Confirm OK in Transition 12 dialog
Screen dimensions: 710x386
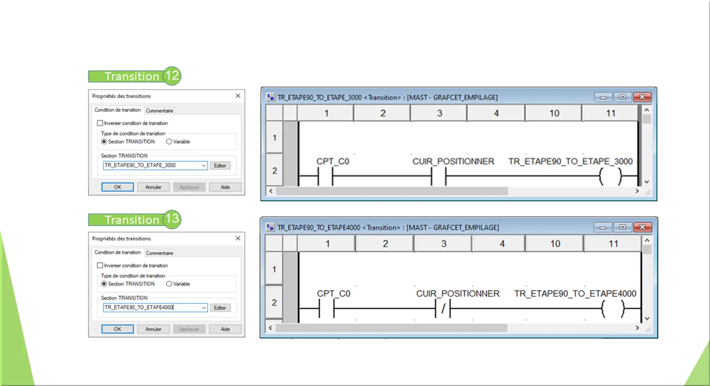[118, 187]
